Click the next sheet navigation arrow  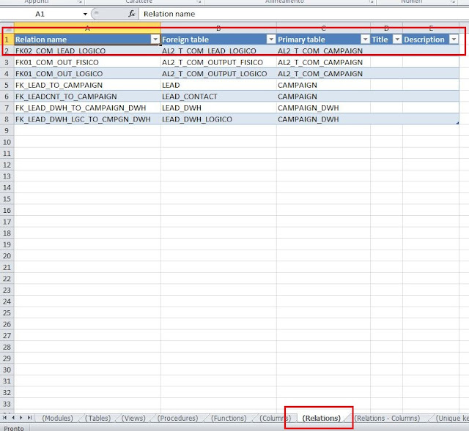[x=21, y=418]
